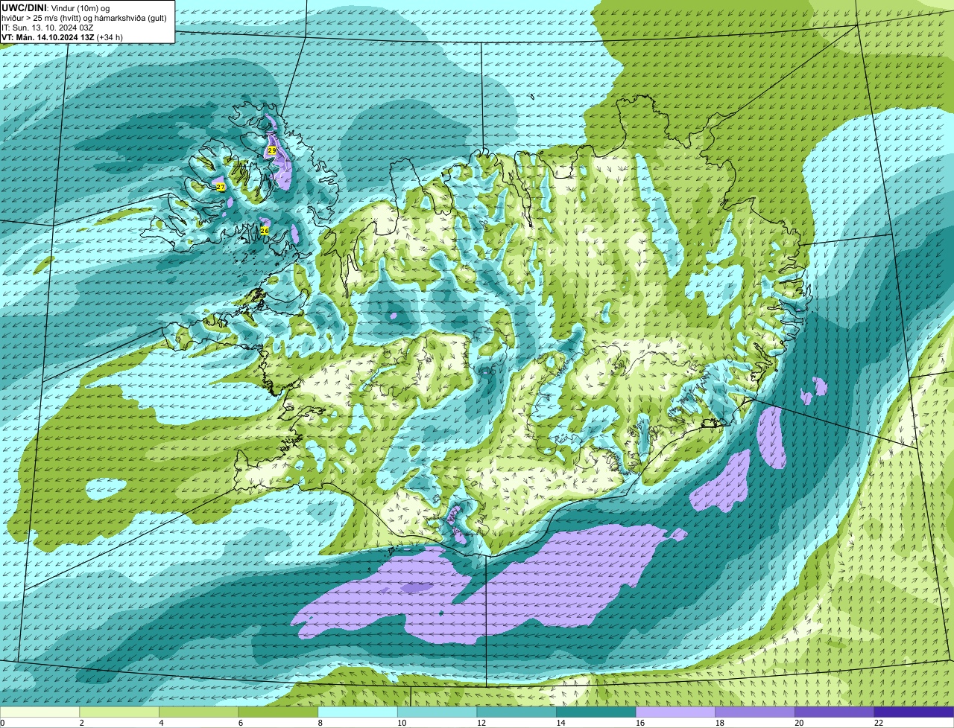Click the scale label '10'
The width and height of the screenshot is (954, 728).
tap(402, 723)
